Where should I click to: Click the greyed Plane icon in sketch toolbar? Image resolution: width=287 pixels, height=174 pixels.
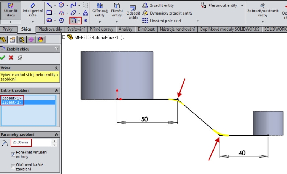(85, 5)
